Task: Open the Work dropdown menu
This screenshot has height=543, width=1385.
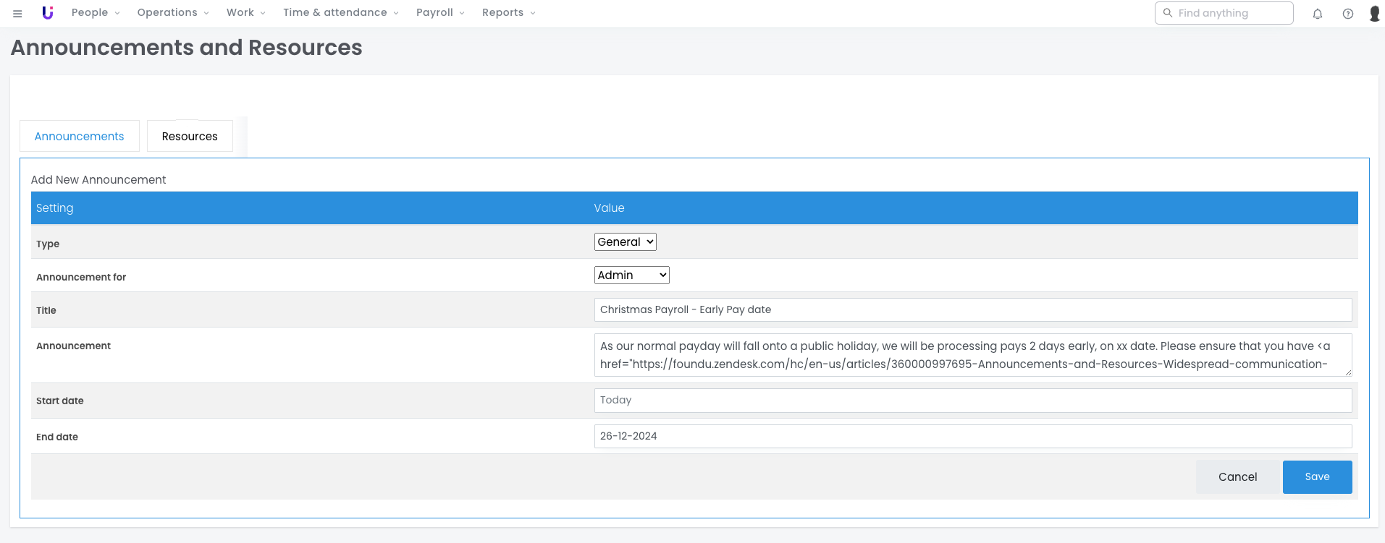Action: [x=245, y=13]
